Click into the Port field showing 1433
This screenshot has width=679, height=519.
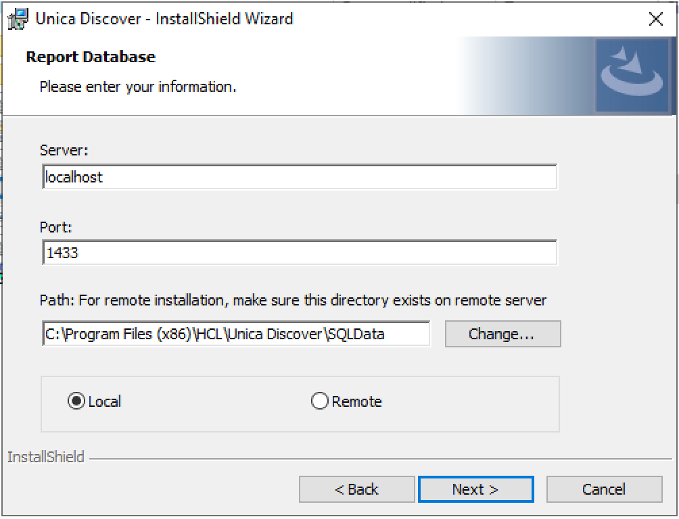299,253
